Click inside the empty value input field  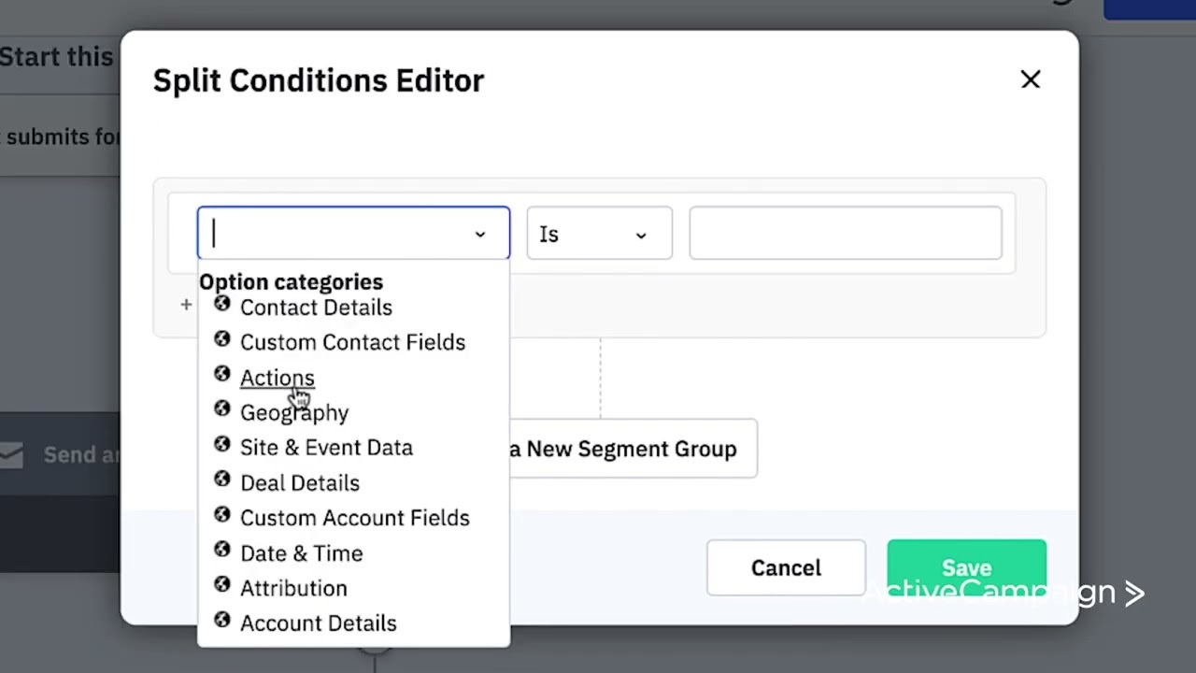[x=845, y=233]
